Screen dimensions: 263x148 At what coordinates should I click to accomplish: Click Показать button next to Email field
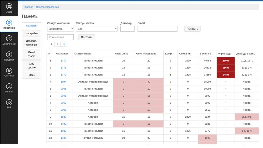click(192, 29)
